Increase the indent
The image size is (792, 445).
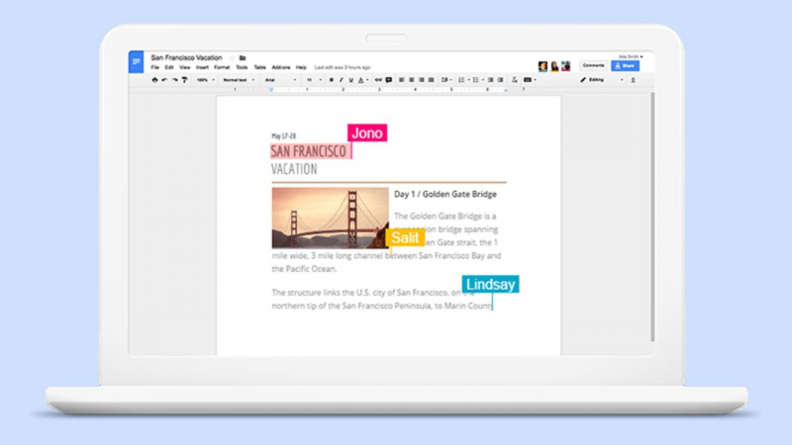[500, 80]
